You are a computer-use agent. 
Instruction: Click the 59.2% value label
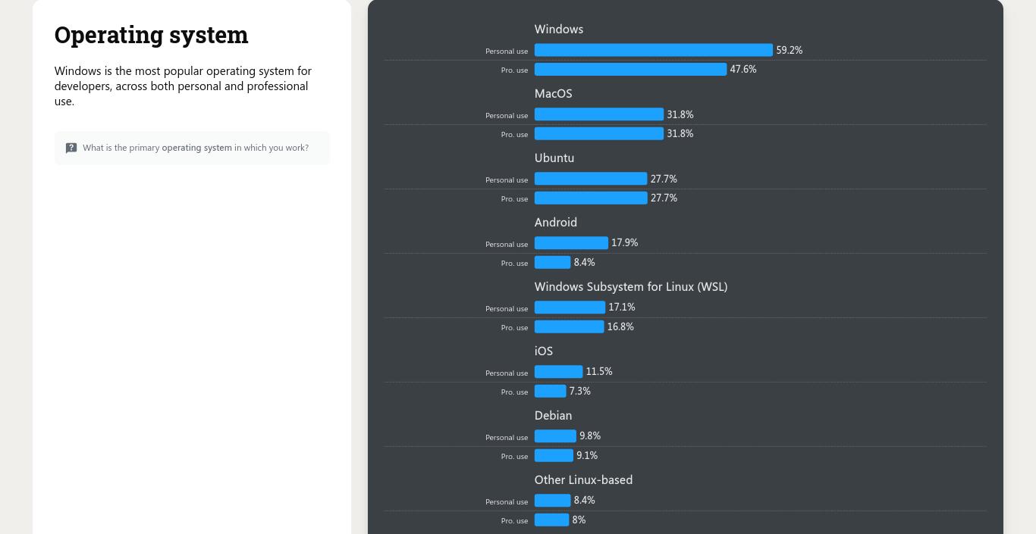(x=789, y=50)
